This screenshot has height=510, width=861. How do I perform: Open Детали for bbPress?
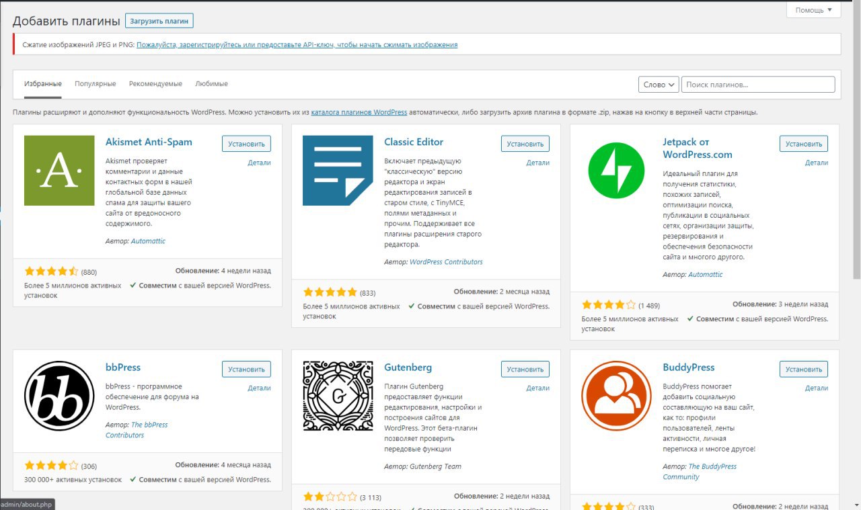pos(259,388)
